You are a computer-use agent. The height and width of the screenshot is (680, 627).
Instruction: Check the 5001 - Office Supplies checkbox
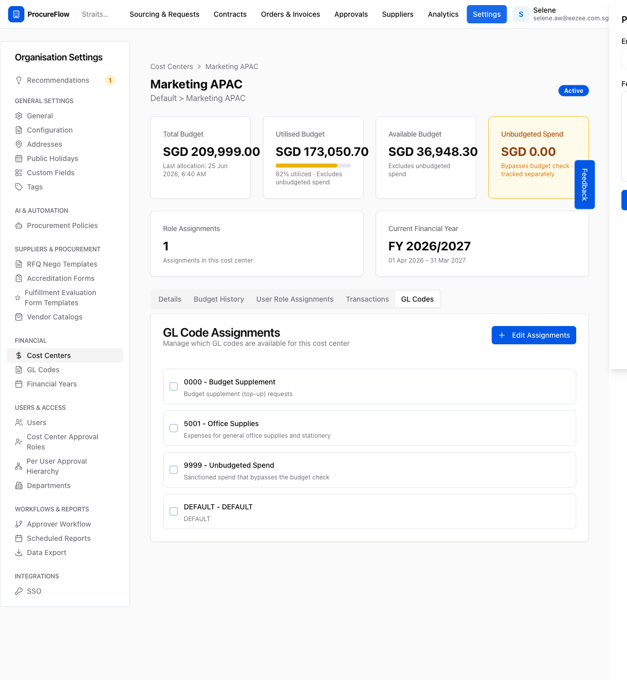(174, 428)
